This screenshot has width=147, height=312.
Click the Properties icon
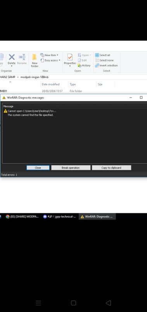[x=70, y=57]
